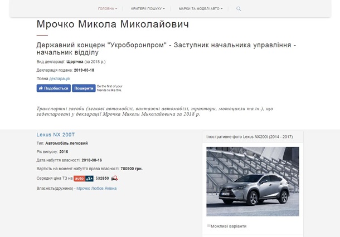The image size is (340, 237).
Task: Click the search magnifier icon in navbar
Action: coord(239,9)
